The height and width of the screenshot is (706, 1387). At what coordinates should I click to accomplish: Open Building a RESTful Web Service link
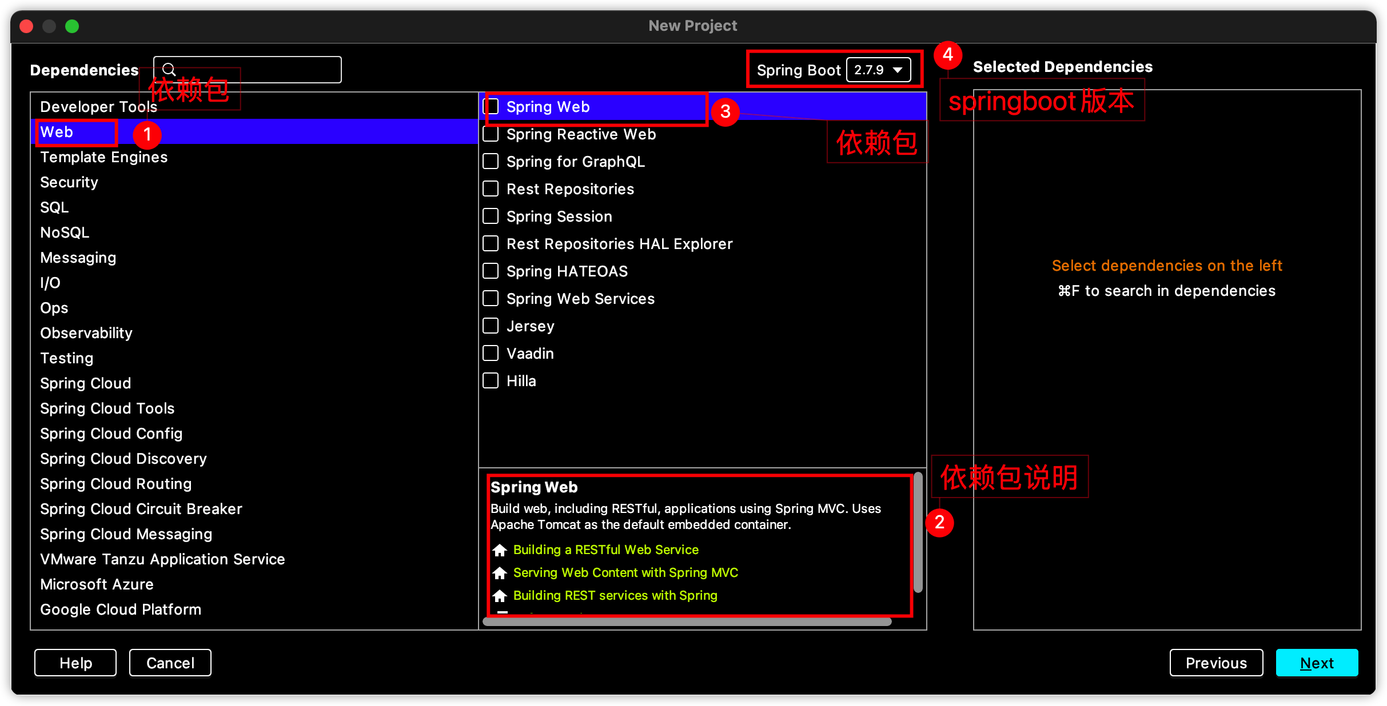(x=605, y=549)
